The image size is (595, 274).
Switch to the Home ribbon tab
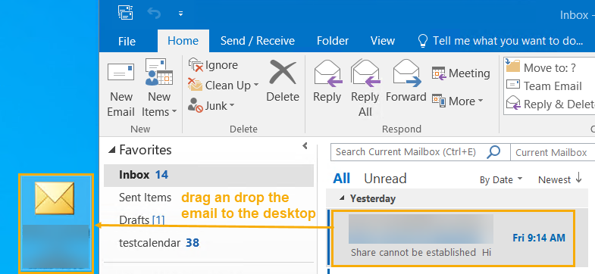click(x=183, y=41)
